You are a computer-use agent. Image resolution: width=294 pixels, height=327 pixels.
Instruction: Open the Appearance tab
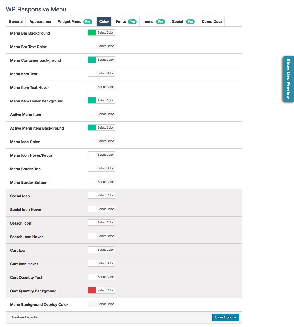point(40,22)
